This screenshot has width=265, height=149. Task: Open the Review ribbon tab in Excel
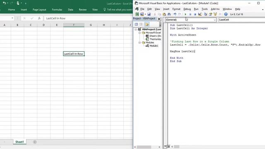pyautogui.click(x=83, y=10)
